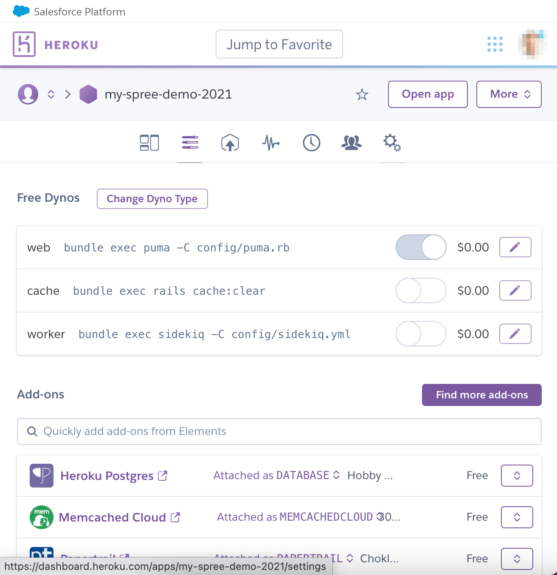Select the Resources tab
Screen dimensions: 557x575
coord(190,143)
